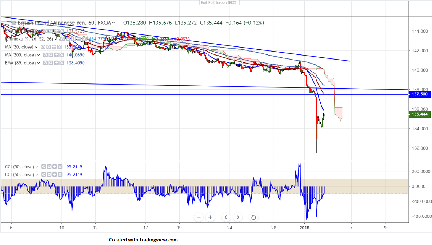Screen dimensions: 432x245
Task: Expand British Pound/Japanese Yen symbol dropdown
Action: [x=113, y=23]
